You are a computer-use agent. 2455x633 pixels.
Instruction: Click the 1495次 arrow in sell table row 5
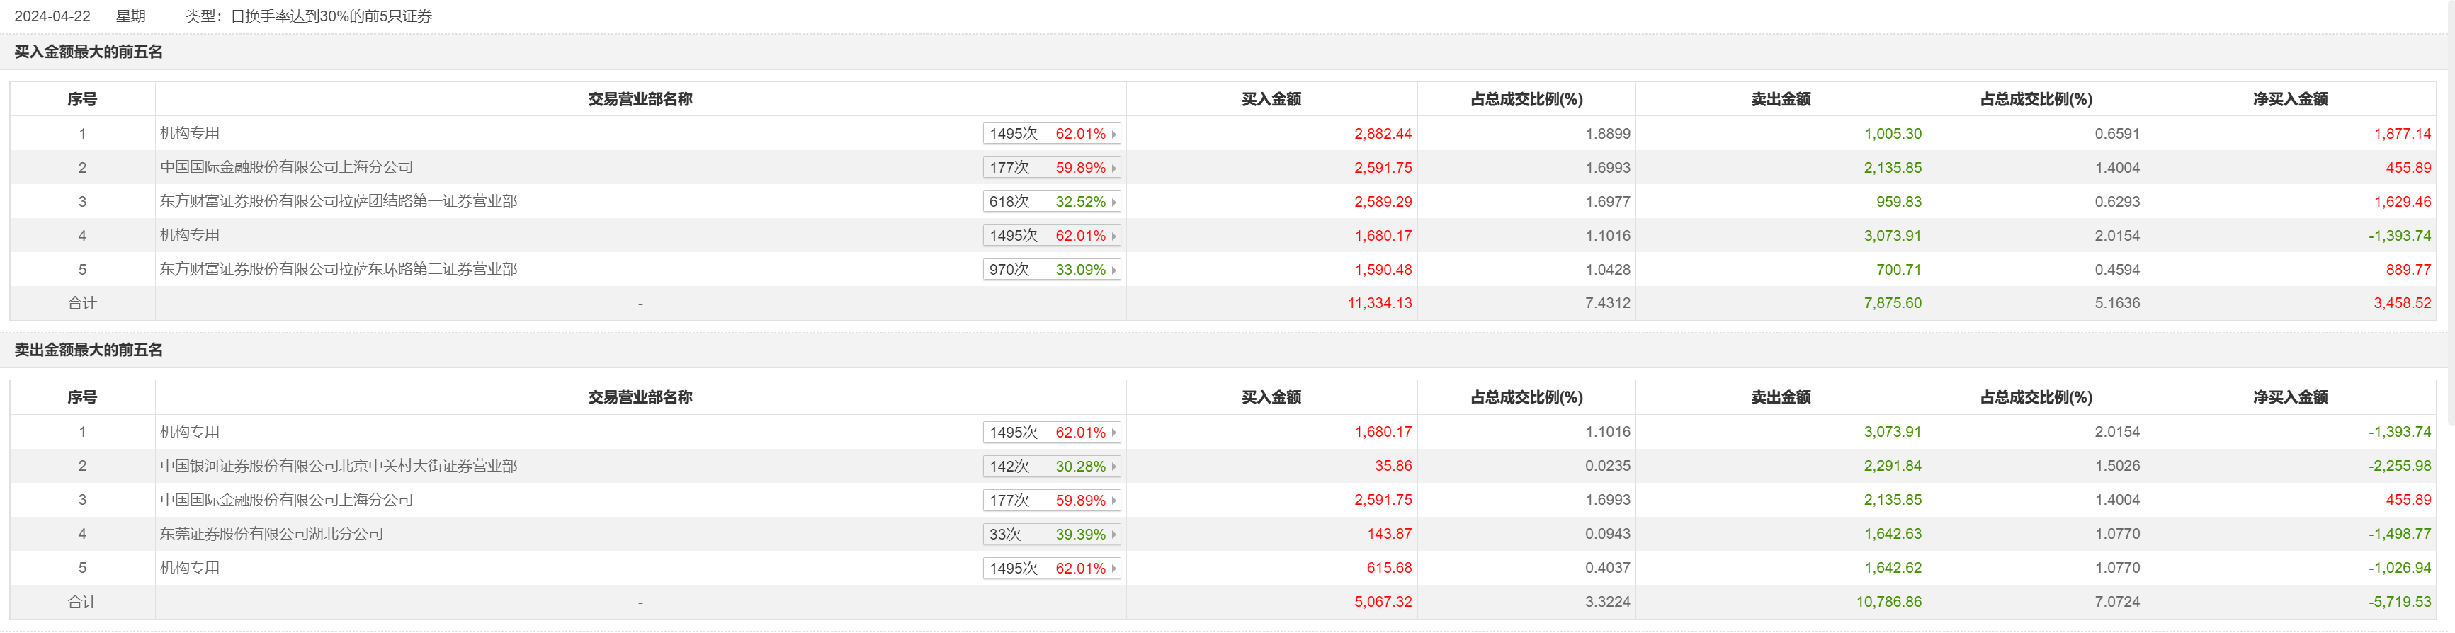1113,568
